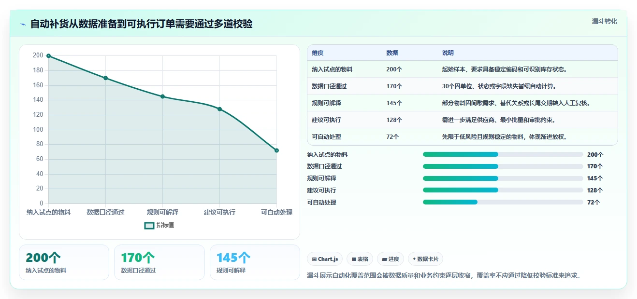Screen dimensions: 637x299
Task: Click the 数据口径通过 data point at 170
Action: 105,78
